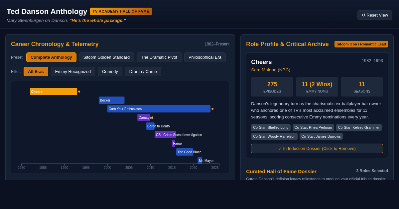
Task: Click the 3 Roles Selected counter
Action: [x=372, y=171]
